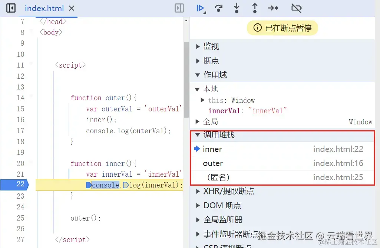This screenshot has width=380, height=248.
Task: Step out of current function
Action: 255,8
